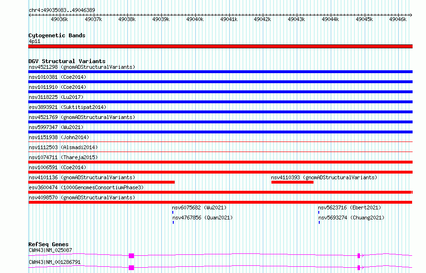
Task: Click the 49046k ruler label
Action: (x=398, y=19)
